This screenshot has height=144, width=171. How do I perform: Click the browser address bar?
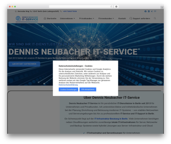click(81, 6)
